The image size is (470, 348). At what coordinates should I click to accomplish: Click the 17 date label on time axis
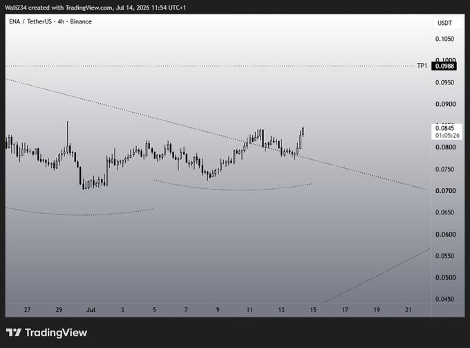click(x=345, y=310)
